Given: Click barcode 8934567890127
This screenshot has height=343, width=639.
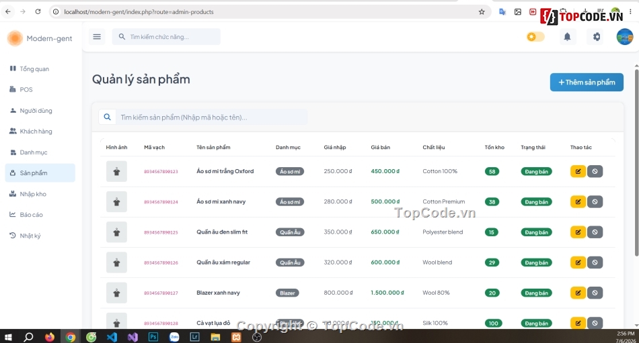Looking at the screenshot, I should click(161, 293).
